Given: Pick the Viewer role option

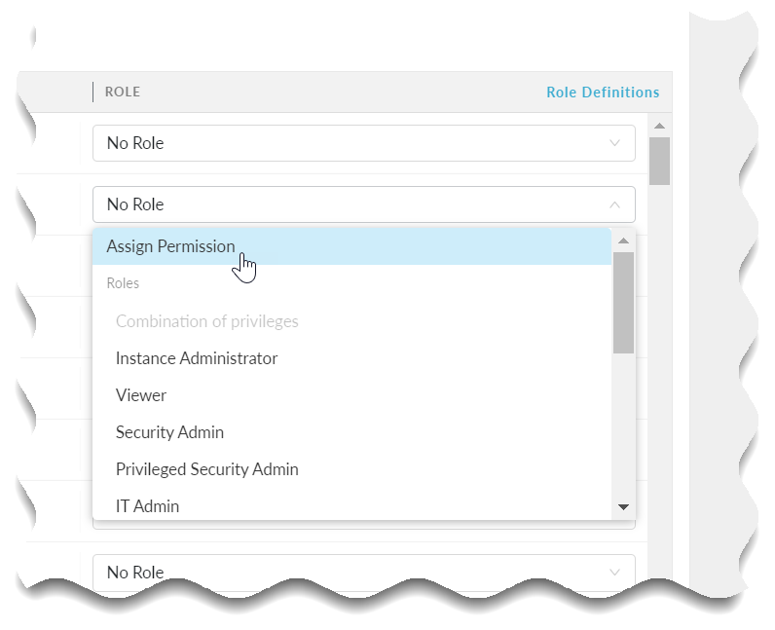Looking at the screenshot, I should pyautogui.click(x=141, y=395).
